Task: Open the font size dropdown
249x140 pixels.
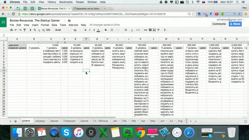Action: [x=77, y=30]
